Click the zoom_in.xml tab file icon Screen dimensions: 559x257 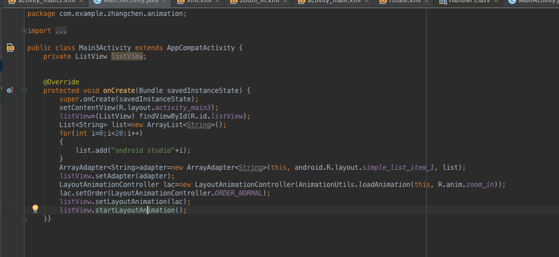tap(233, 2)
